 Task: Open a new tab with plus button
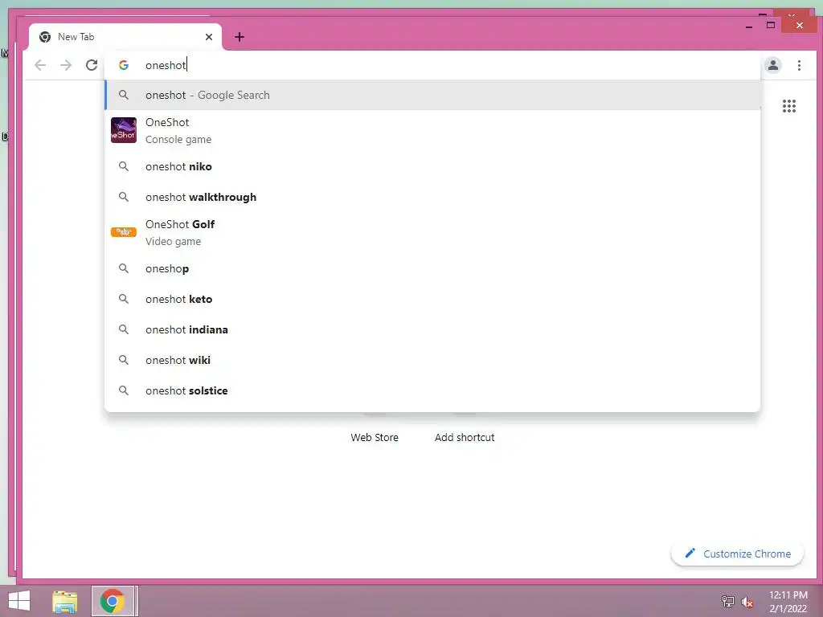tap(240, 37)
